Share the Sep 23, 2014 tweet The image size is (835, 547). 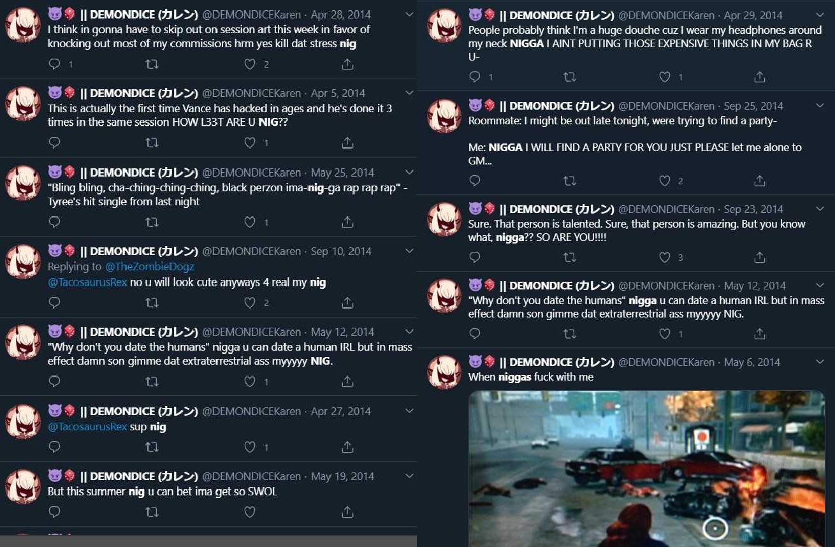click(759, 257)
